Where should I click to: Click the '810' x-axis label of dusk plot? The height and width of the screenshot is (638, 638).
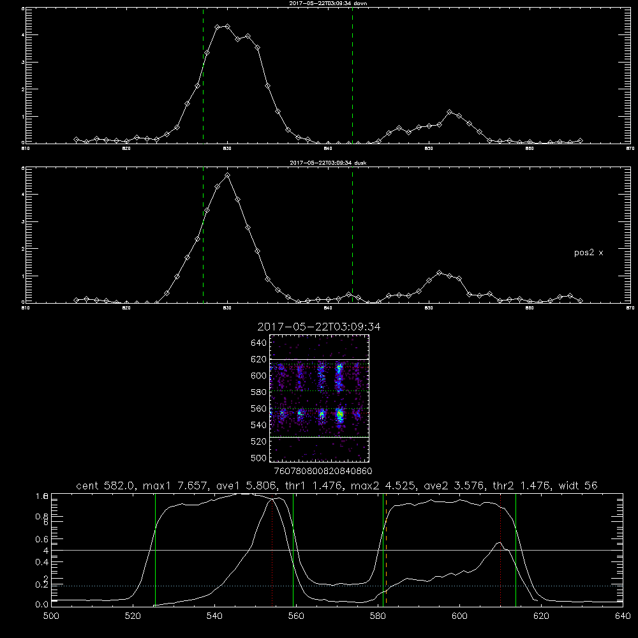[x=26, y=308]
